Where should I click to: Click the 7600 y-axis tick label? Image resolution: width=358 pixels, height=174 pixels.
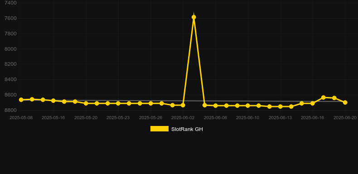[10, 18]
